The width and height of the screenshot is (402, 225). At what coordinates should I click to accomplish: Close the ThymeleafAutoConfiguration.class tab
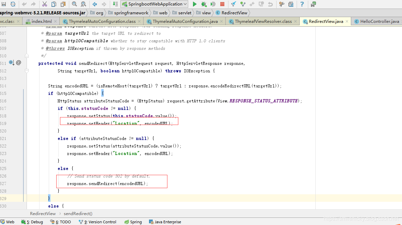139,21
